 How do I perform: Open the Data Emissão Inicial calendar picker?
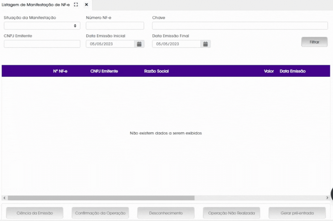(139, 44)
